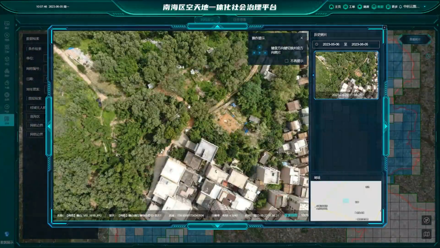
Task: Click the map icon at bottom right
Action: click(427, 234)
